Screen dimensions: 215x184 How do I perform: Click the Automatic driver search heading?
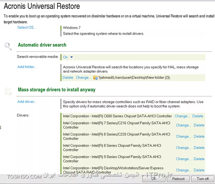tap(42, 45)
